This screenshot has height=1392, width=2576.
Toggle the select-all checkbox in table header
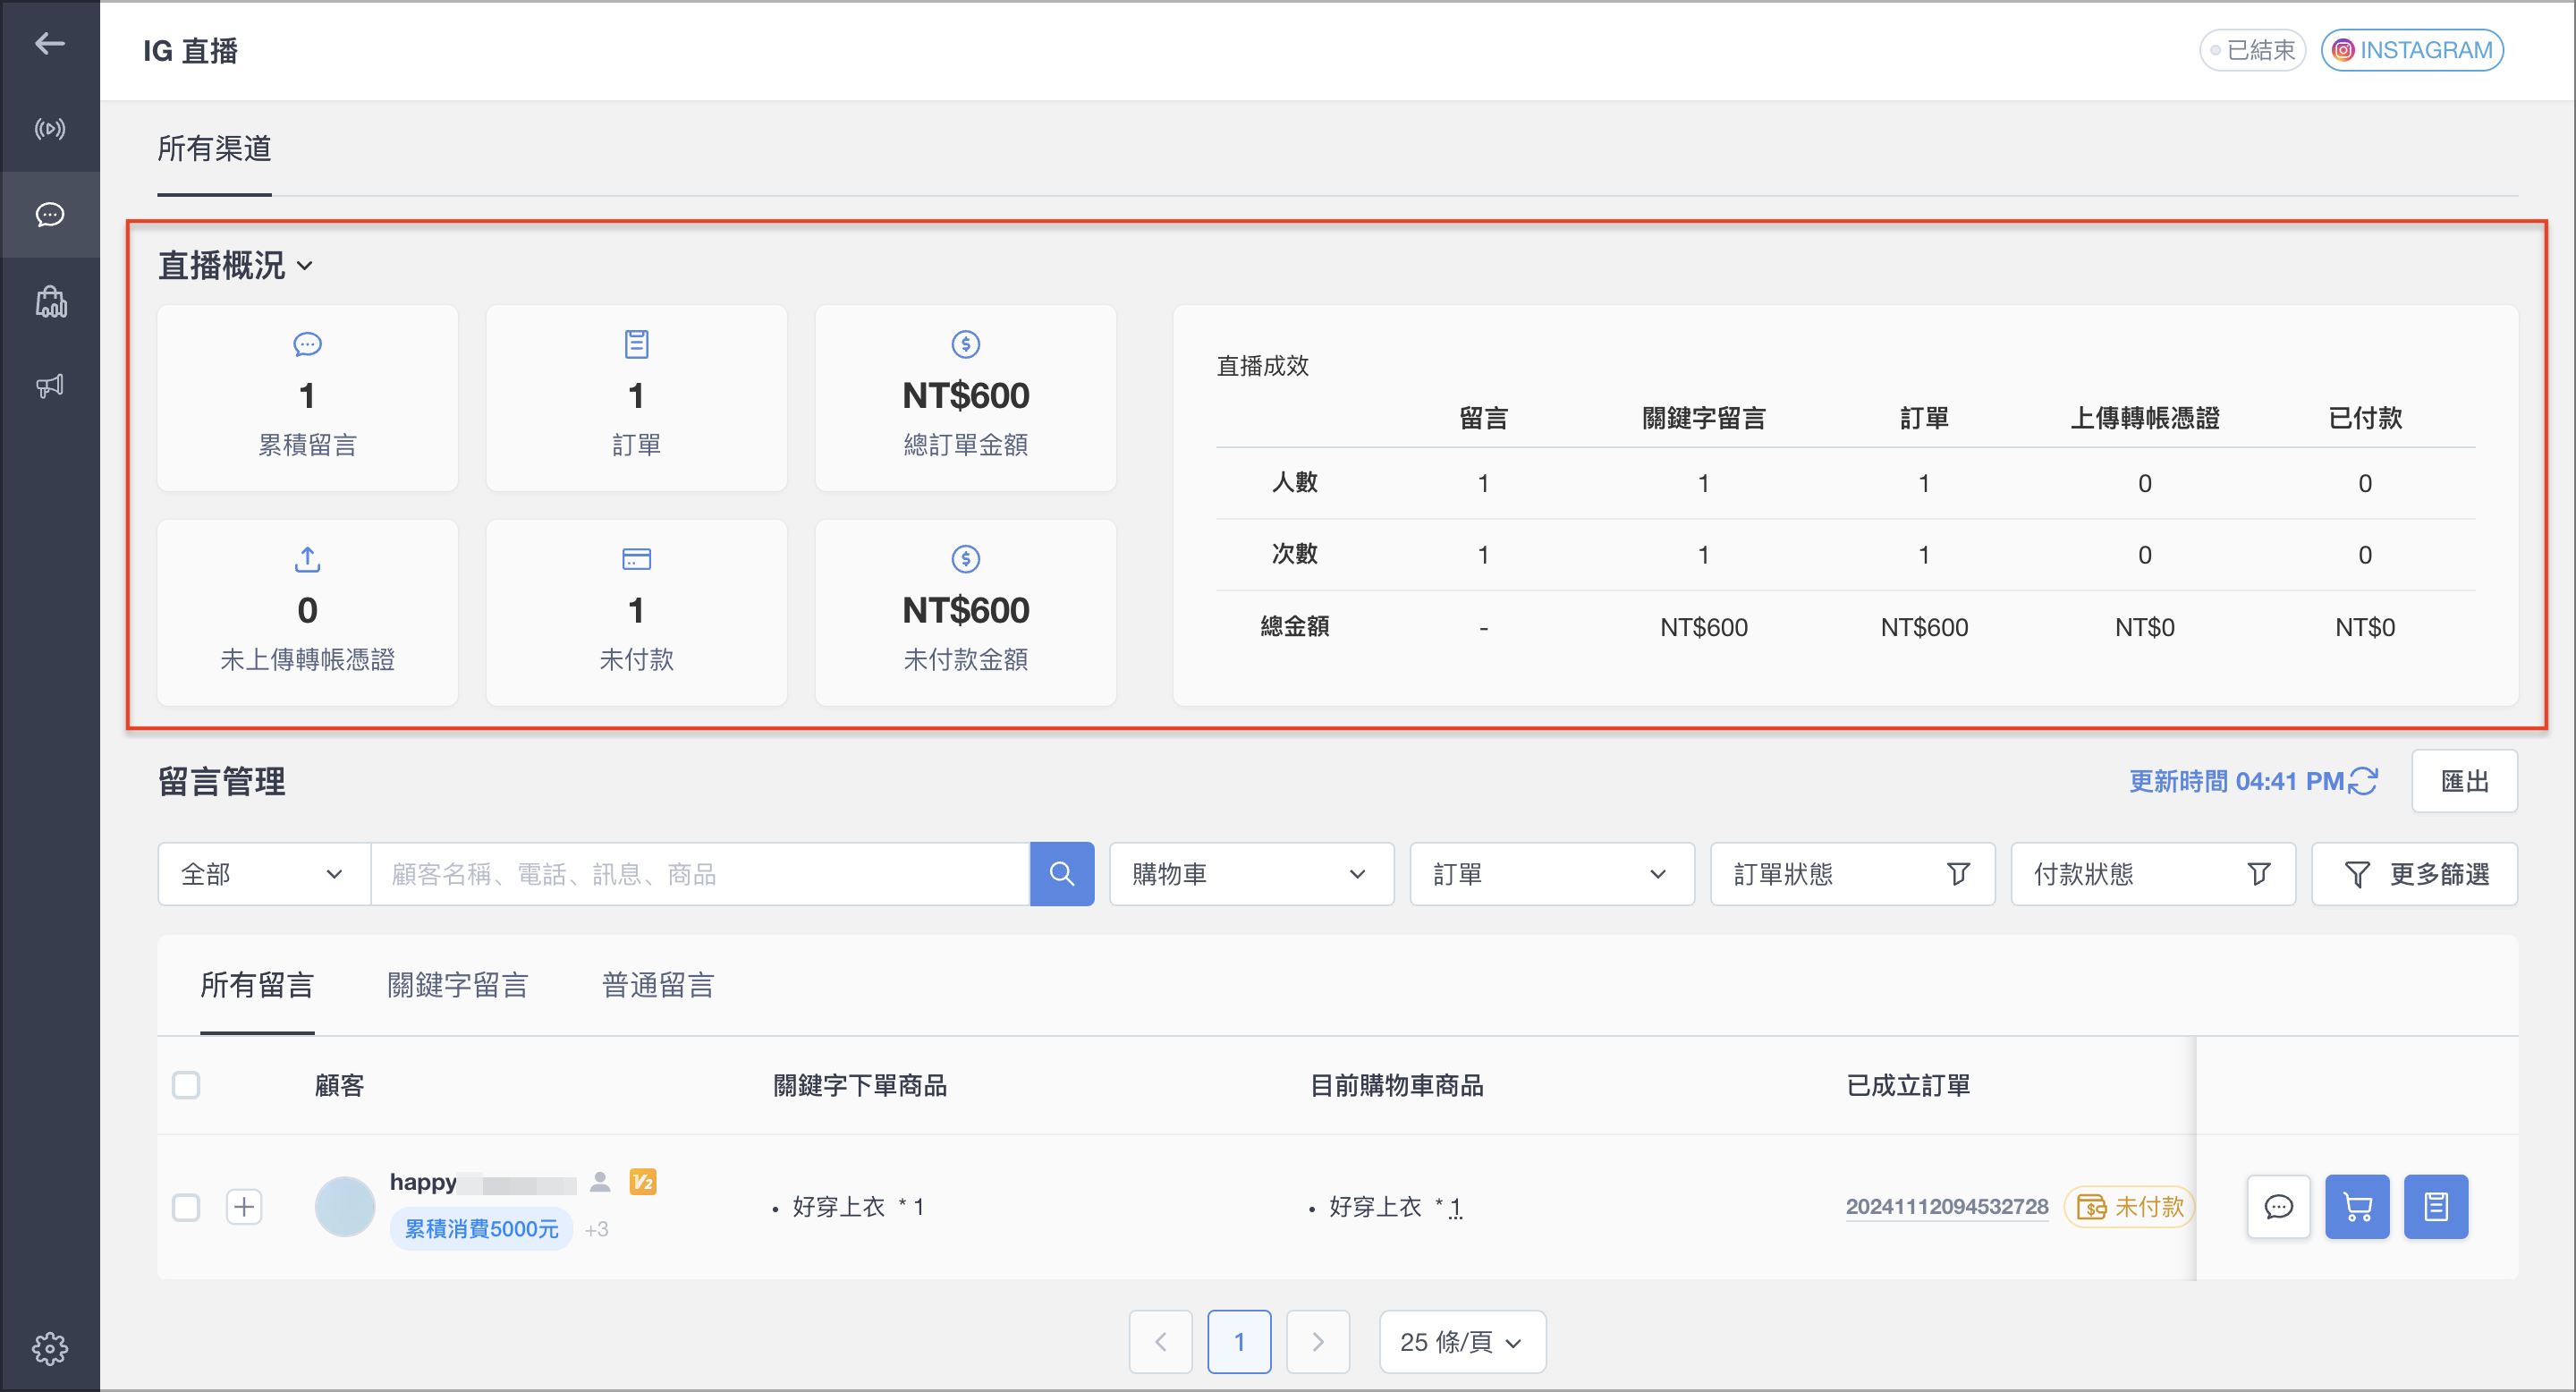click(x=186, y=1085)
